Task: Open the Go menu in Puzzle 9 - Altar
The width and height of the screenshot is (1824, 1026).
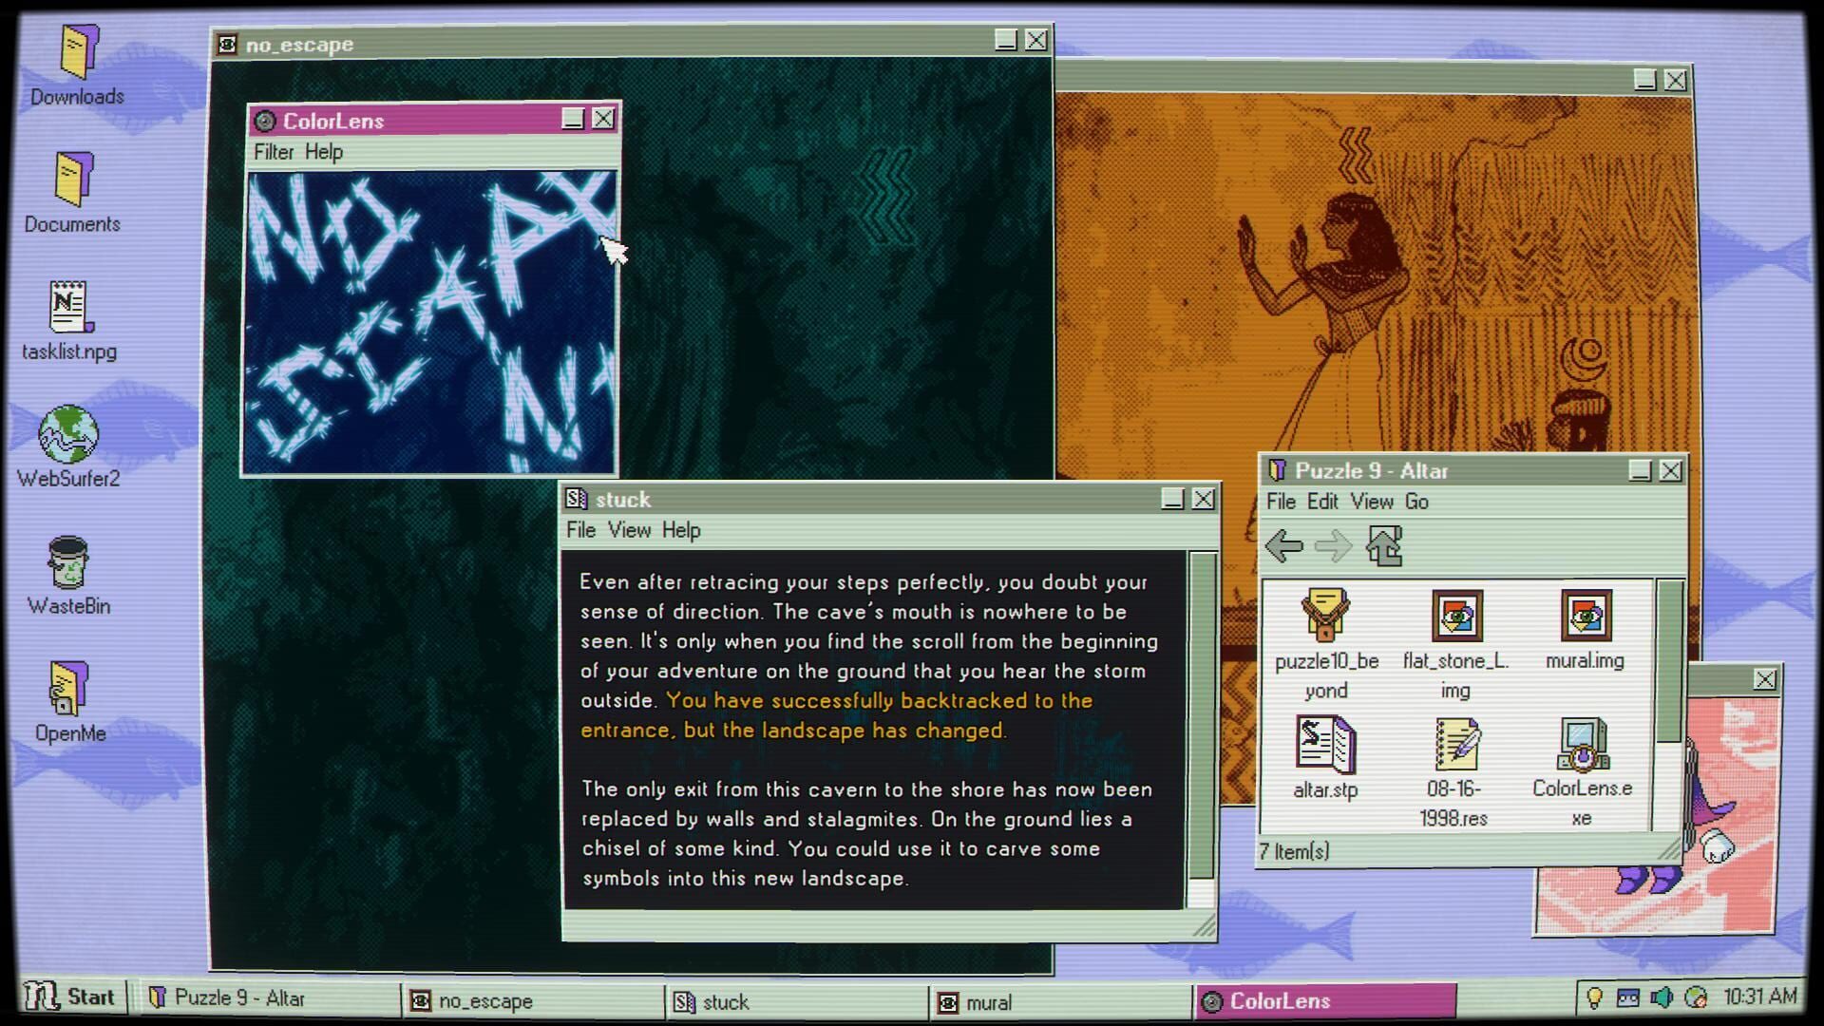Action: (x=1415, y=502)
